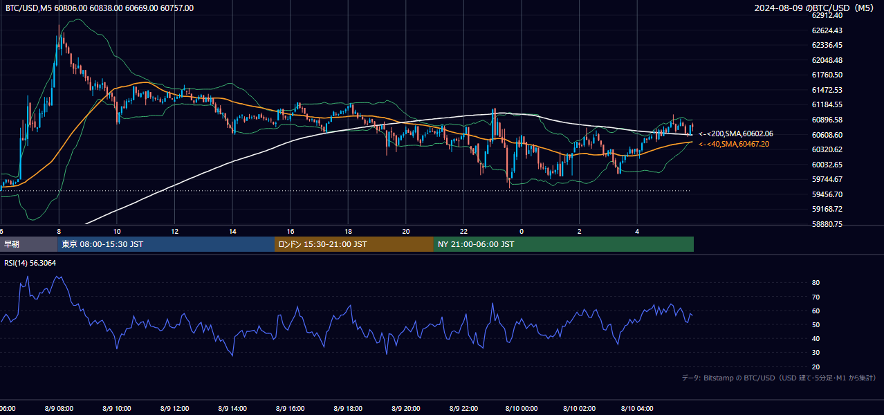Click price axis value 62048.48
This screenshot has height=415, width=884.
(827, 60)
